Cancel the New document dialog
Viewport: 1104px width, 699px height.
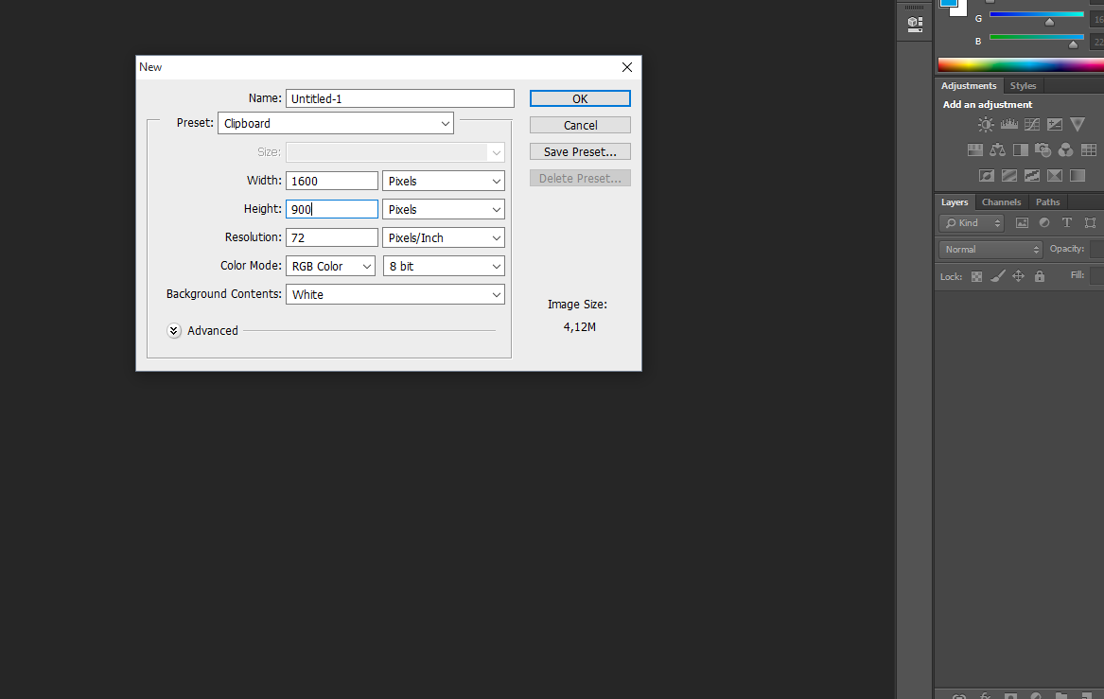580,125
